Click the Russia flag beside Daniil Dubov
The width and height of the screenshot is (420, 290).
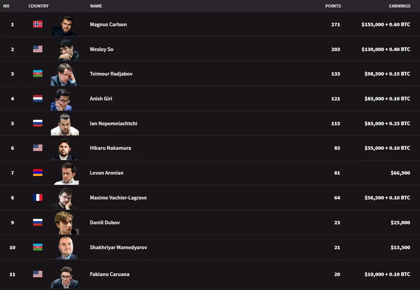(x=38, y=222)
